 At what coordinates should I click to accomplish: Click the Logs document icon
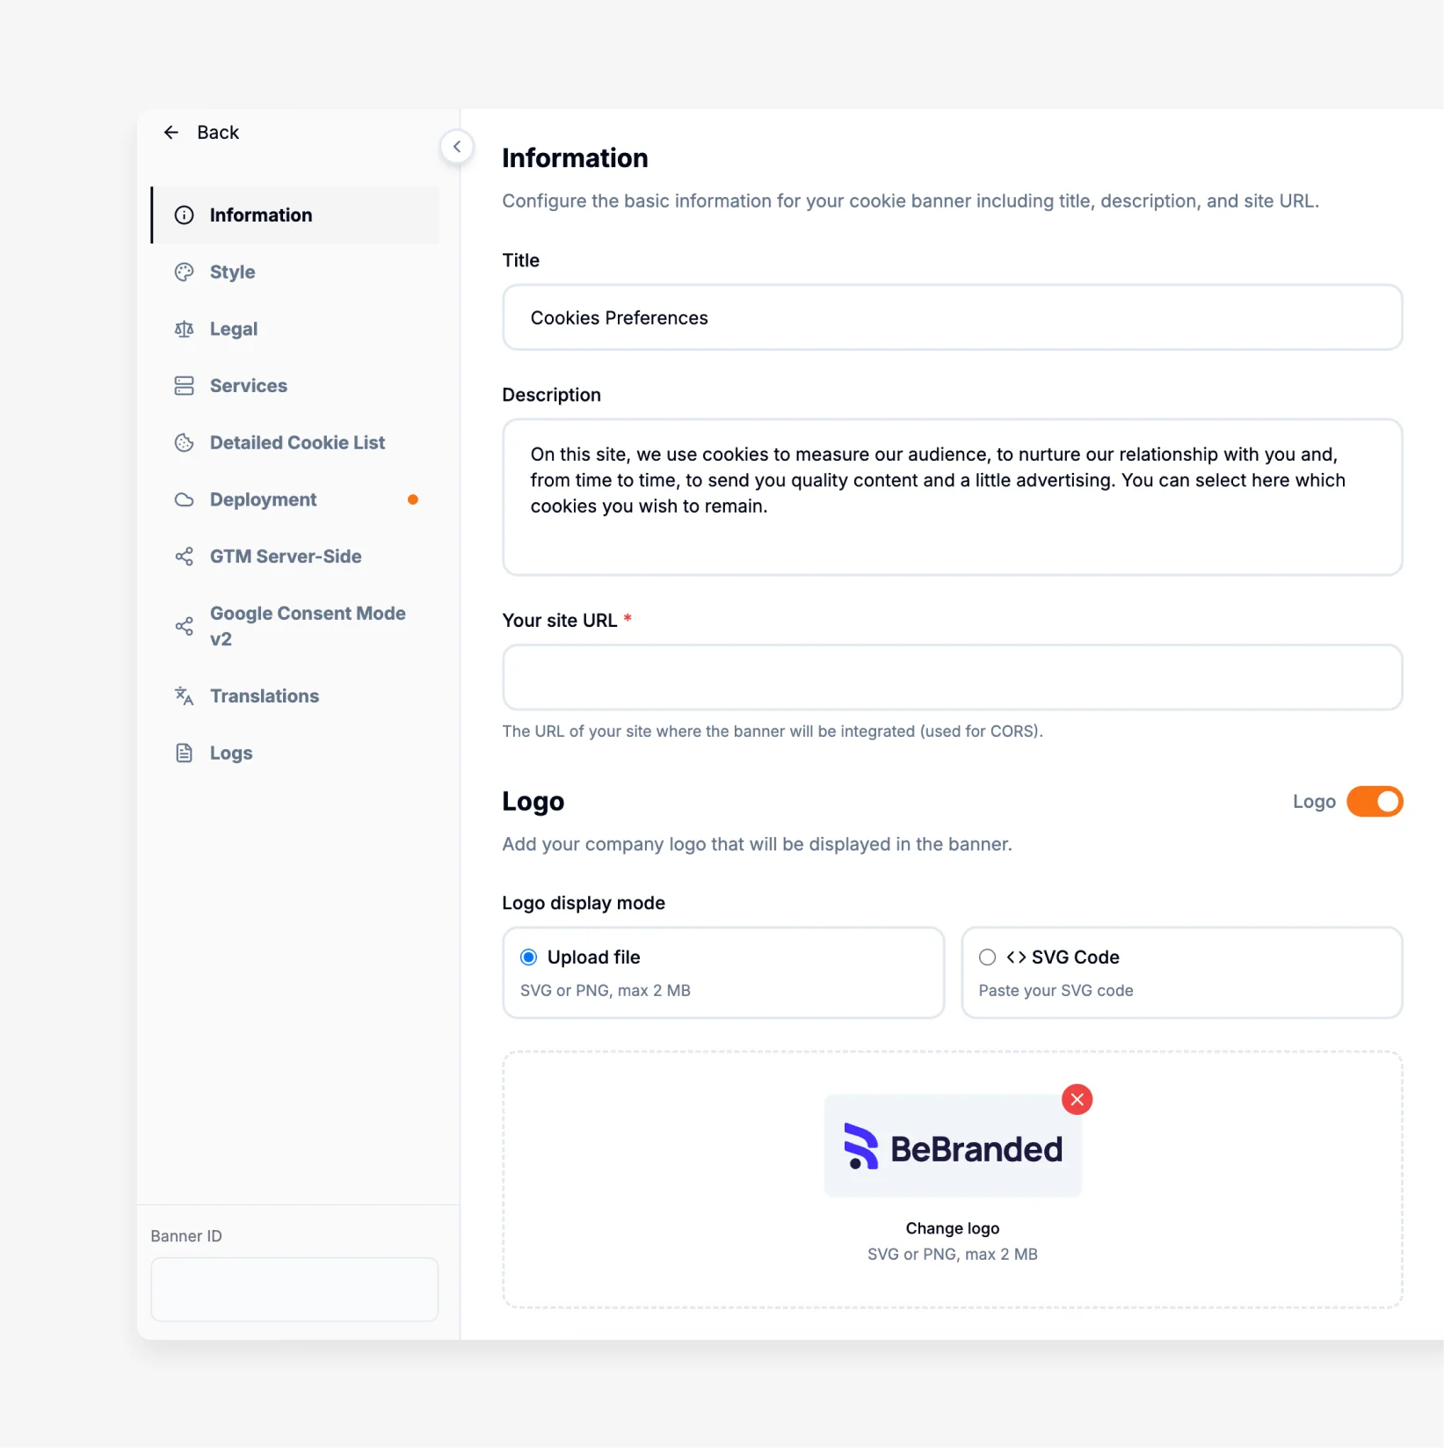184,753
